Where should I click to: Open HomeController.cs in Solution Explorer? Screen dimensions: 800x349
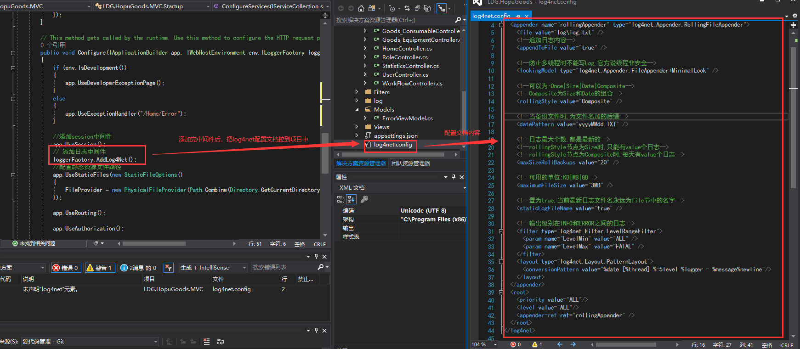tap(407, 49)
